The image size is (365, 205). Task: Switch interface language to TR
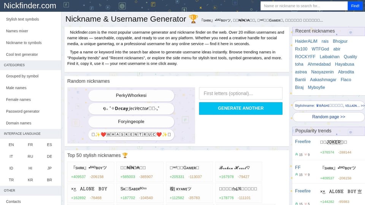[11, 180]
